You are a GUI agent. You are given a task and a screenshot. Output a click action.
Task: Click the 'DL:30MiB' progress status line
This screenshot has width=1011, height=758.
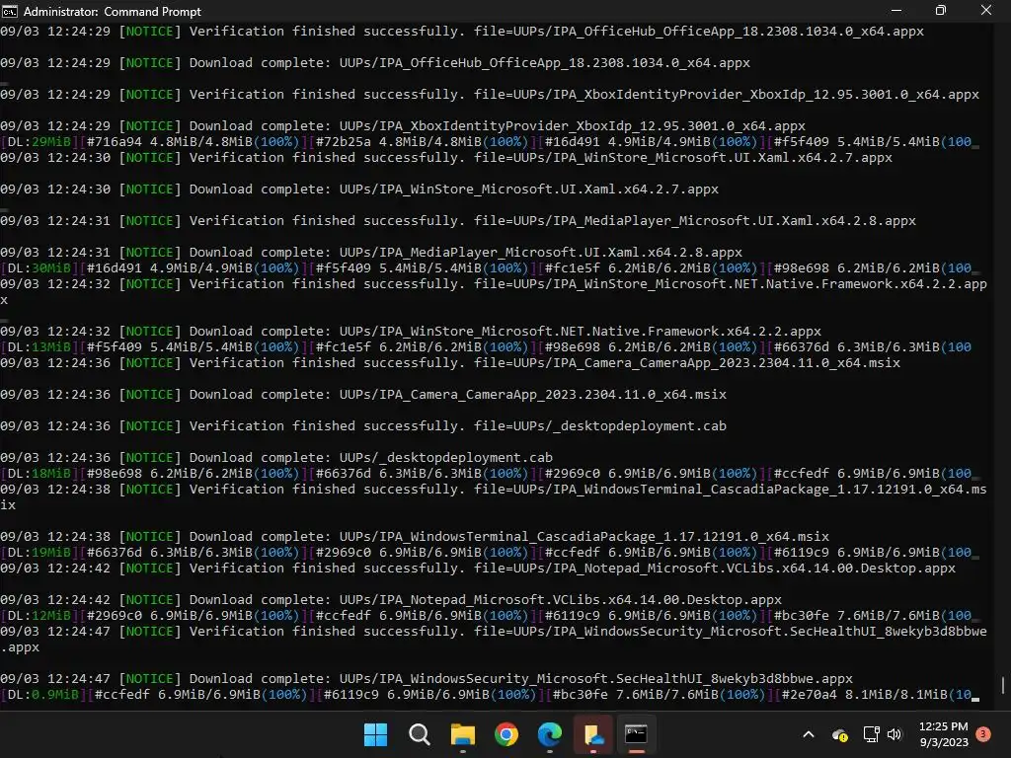tap(490, 268)
